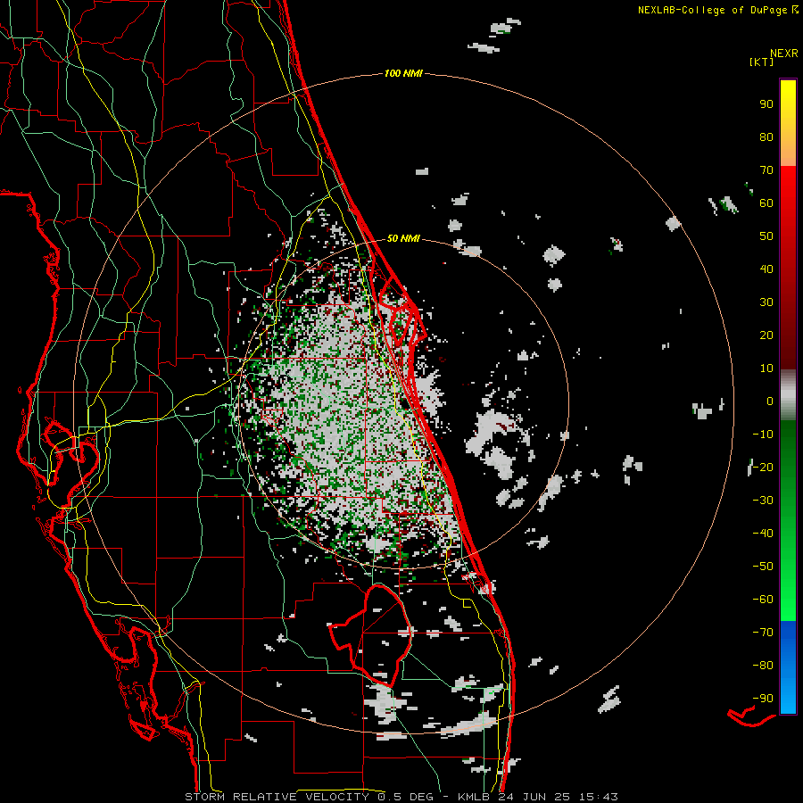Select the positive 60 knot scale label
803x803 pixels.
pos(766,203)
